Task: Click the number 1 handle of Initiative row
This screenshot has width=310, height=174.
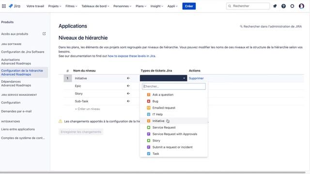Action: [68, 78]
